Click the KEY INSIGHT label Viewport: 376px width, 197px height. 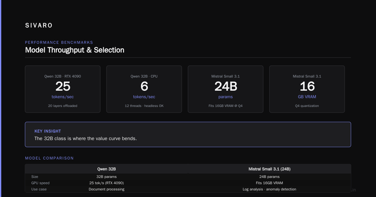(48, 131)
